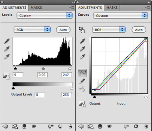Open Curves panel flyout menu

point(148,7)
